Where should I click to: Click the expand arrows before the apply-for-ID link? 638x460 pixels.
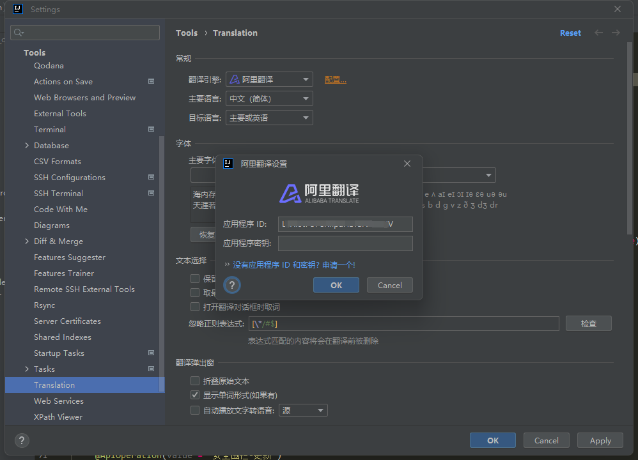click(x=227, y=264)
